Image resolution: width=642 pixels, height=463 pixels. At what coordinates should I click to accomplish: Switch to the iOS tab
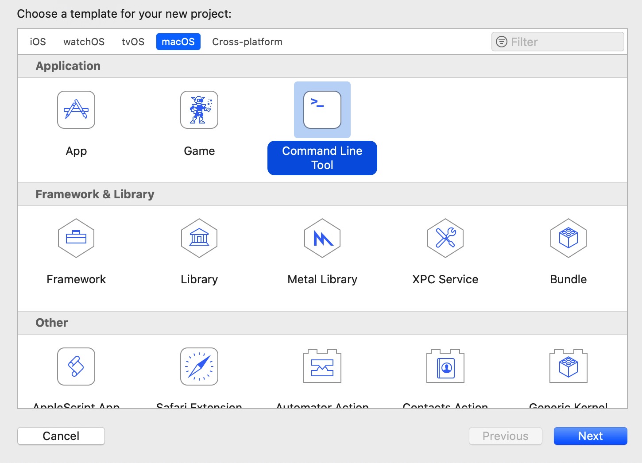[38, 42]
